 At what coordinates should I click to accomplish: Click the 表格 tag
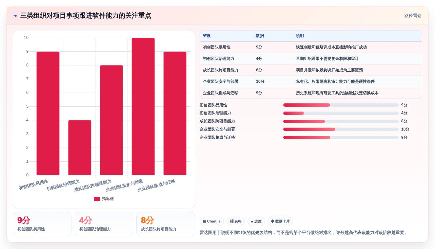click(x=236, y=222)
